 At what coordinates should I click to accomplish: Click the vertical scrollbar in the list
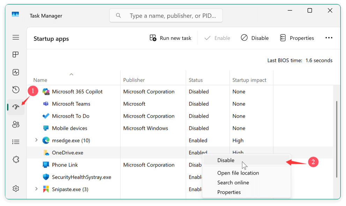click(x=337, y=140)
